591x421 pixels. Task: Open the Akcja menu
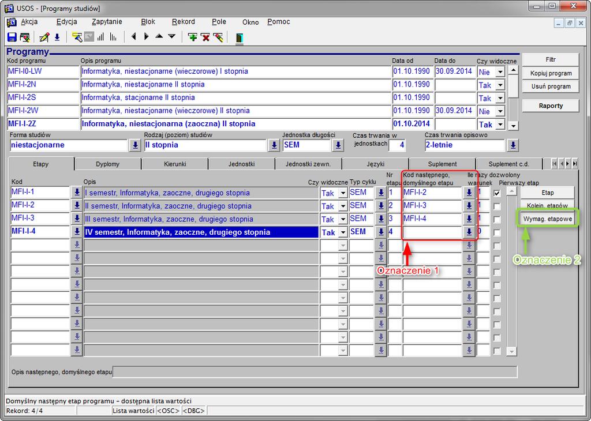29,22
